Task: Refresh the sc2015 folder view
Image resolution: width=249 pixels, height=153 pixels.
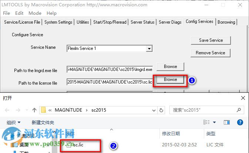Action: point(161,110)
